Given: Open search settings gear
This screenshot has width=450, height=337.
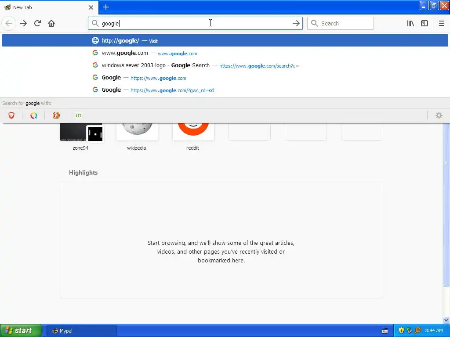Looking at the screenshot, I should pyautogui.click(x=439, y=115).
